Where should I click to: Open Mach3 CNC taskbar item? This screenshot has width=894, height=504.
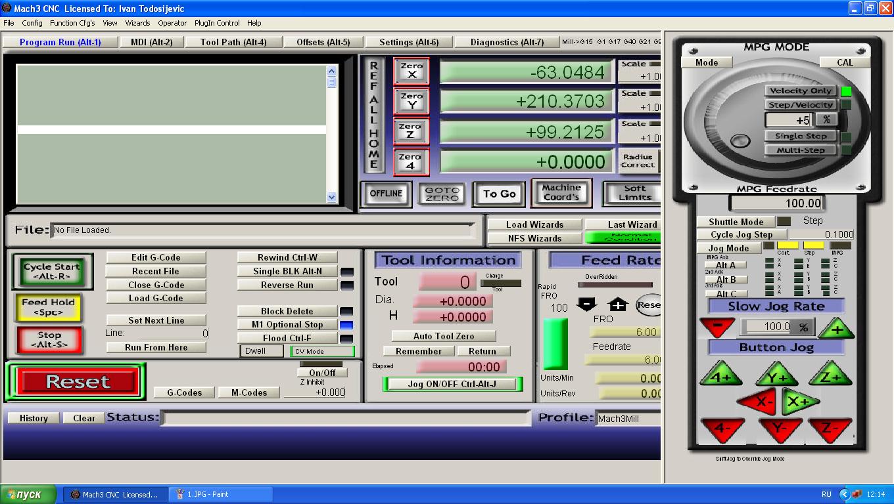click(116, 494)
